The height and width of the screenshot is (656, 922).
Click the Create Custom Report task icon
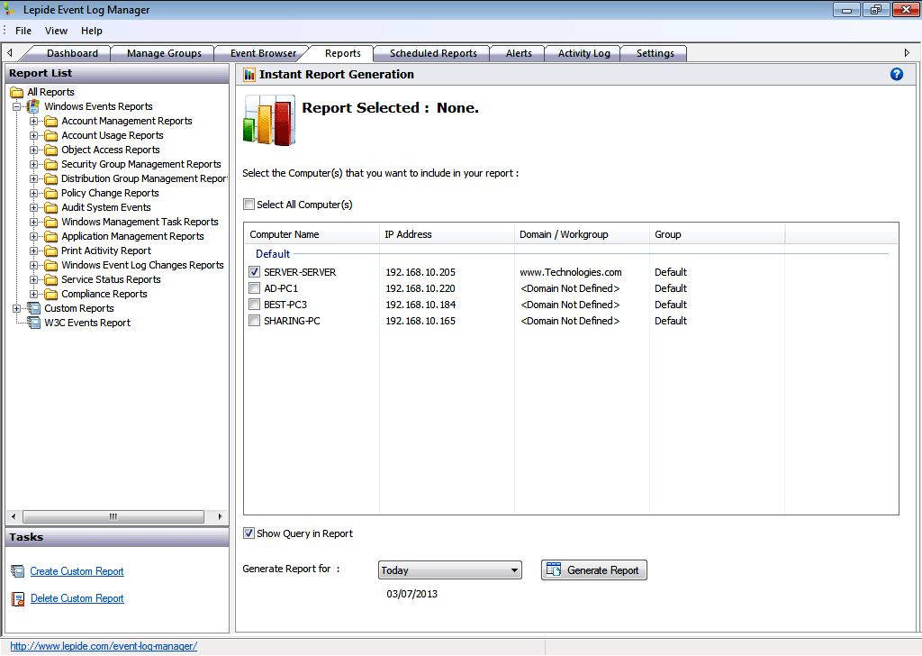click(18, 571)
